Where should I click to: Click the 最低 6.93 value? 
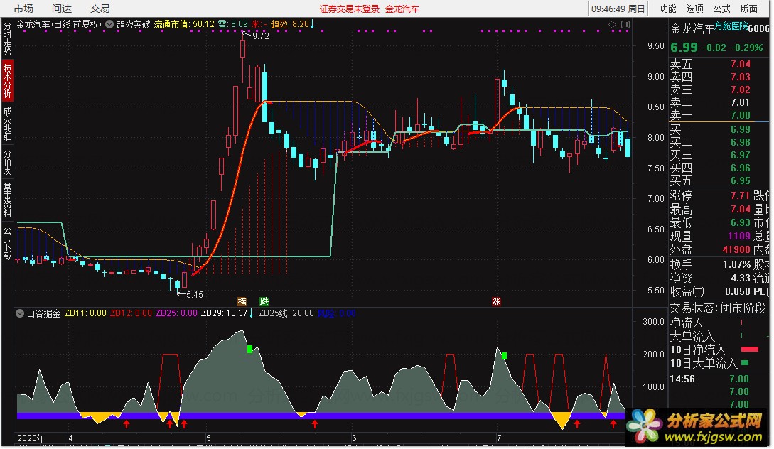point(741,222)
